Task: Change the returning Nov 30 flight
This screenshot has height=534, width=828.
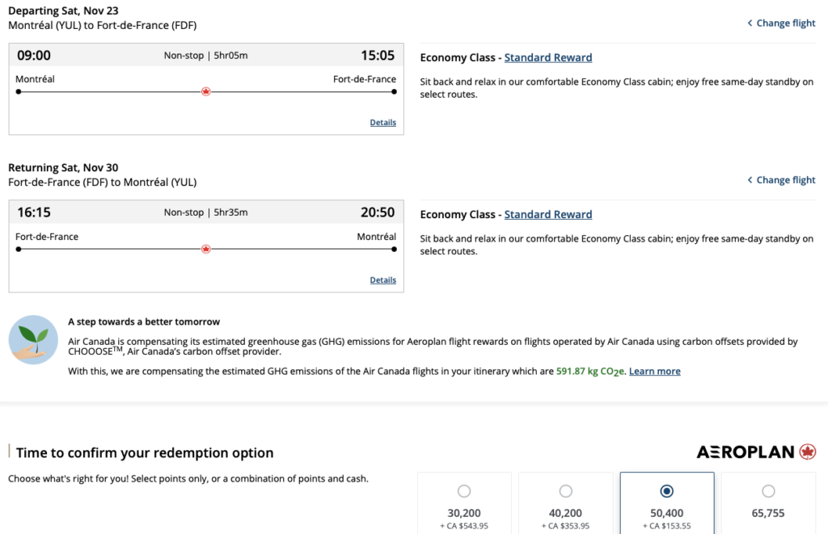Action: (x=781, y=180)
